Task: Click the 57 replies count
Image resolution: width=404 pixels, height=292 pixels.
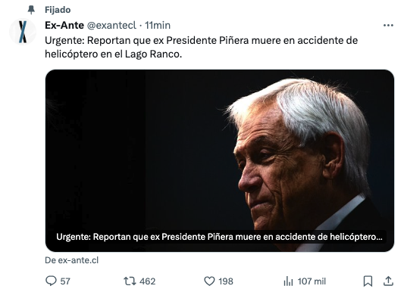Action: pyautogui.click(x=65, y=281)
